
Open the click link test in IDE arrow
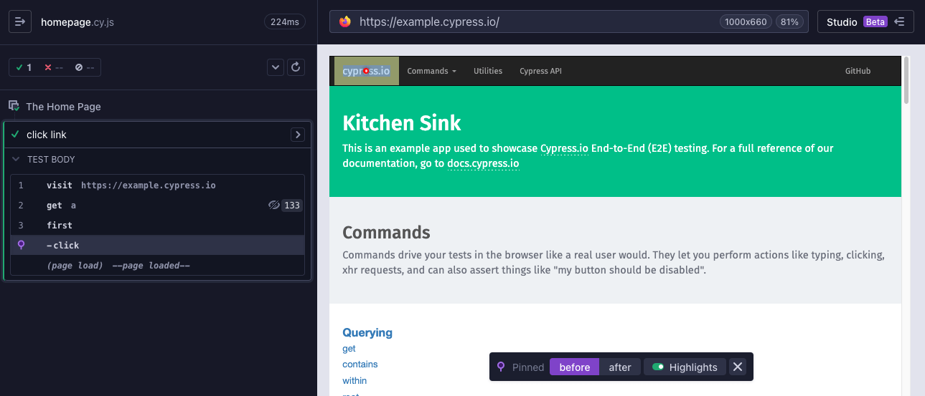297,135
